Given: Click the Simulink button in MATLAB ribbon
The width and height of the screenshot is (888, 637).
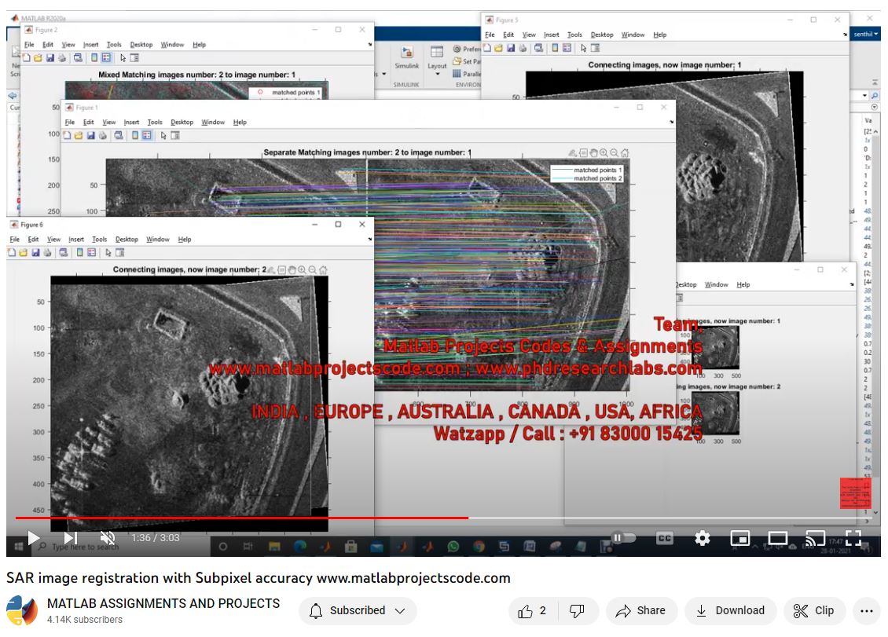Looking at the screenshot, I should (406, 57).
